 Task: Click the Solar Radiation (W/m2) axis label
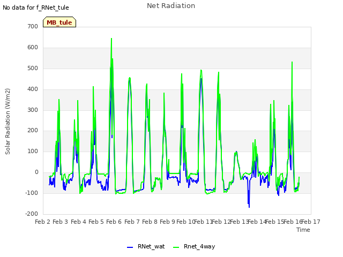click(x=8, y=122)
